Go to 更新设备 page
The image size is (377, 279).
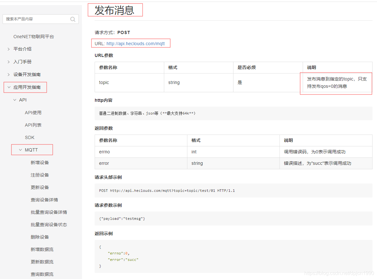click(x=40, y=187)
